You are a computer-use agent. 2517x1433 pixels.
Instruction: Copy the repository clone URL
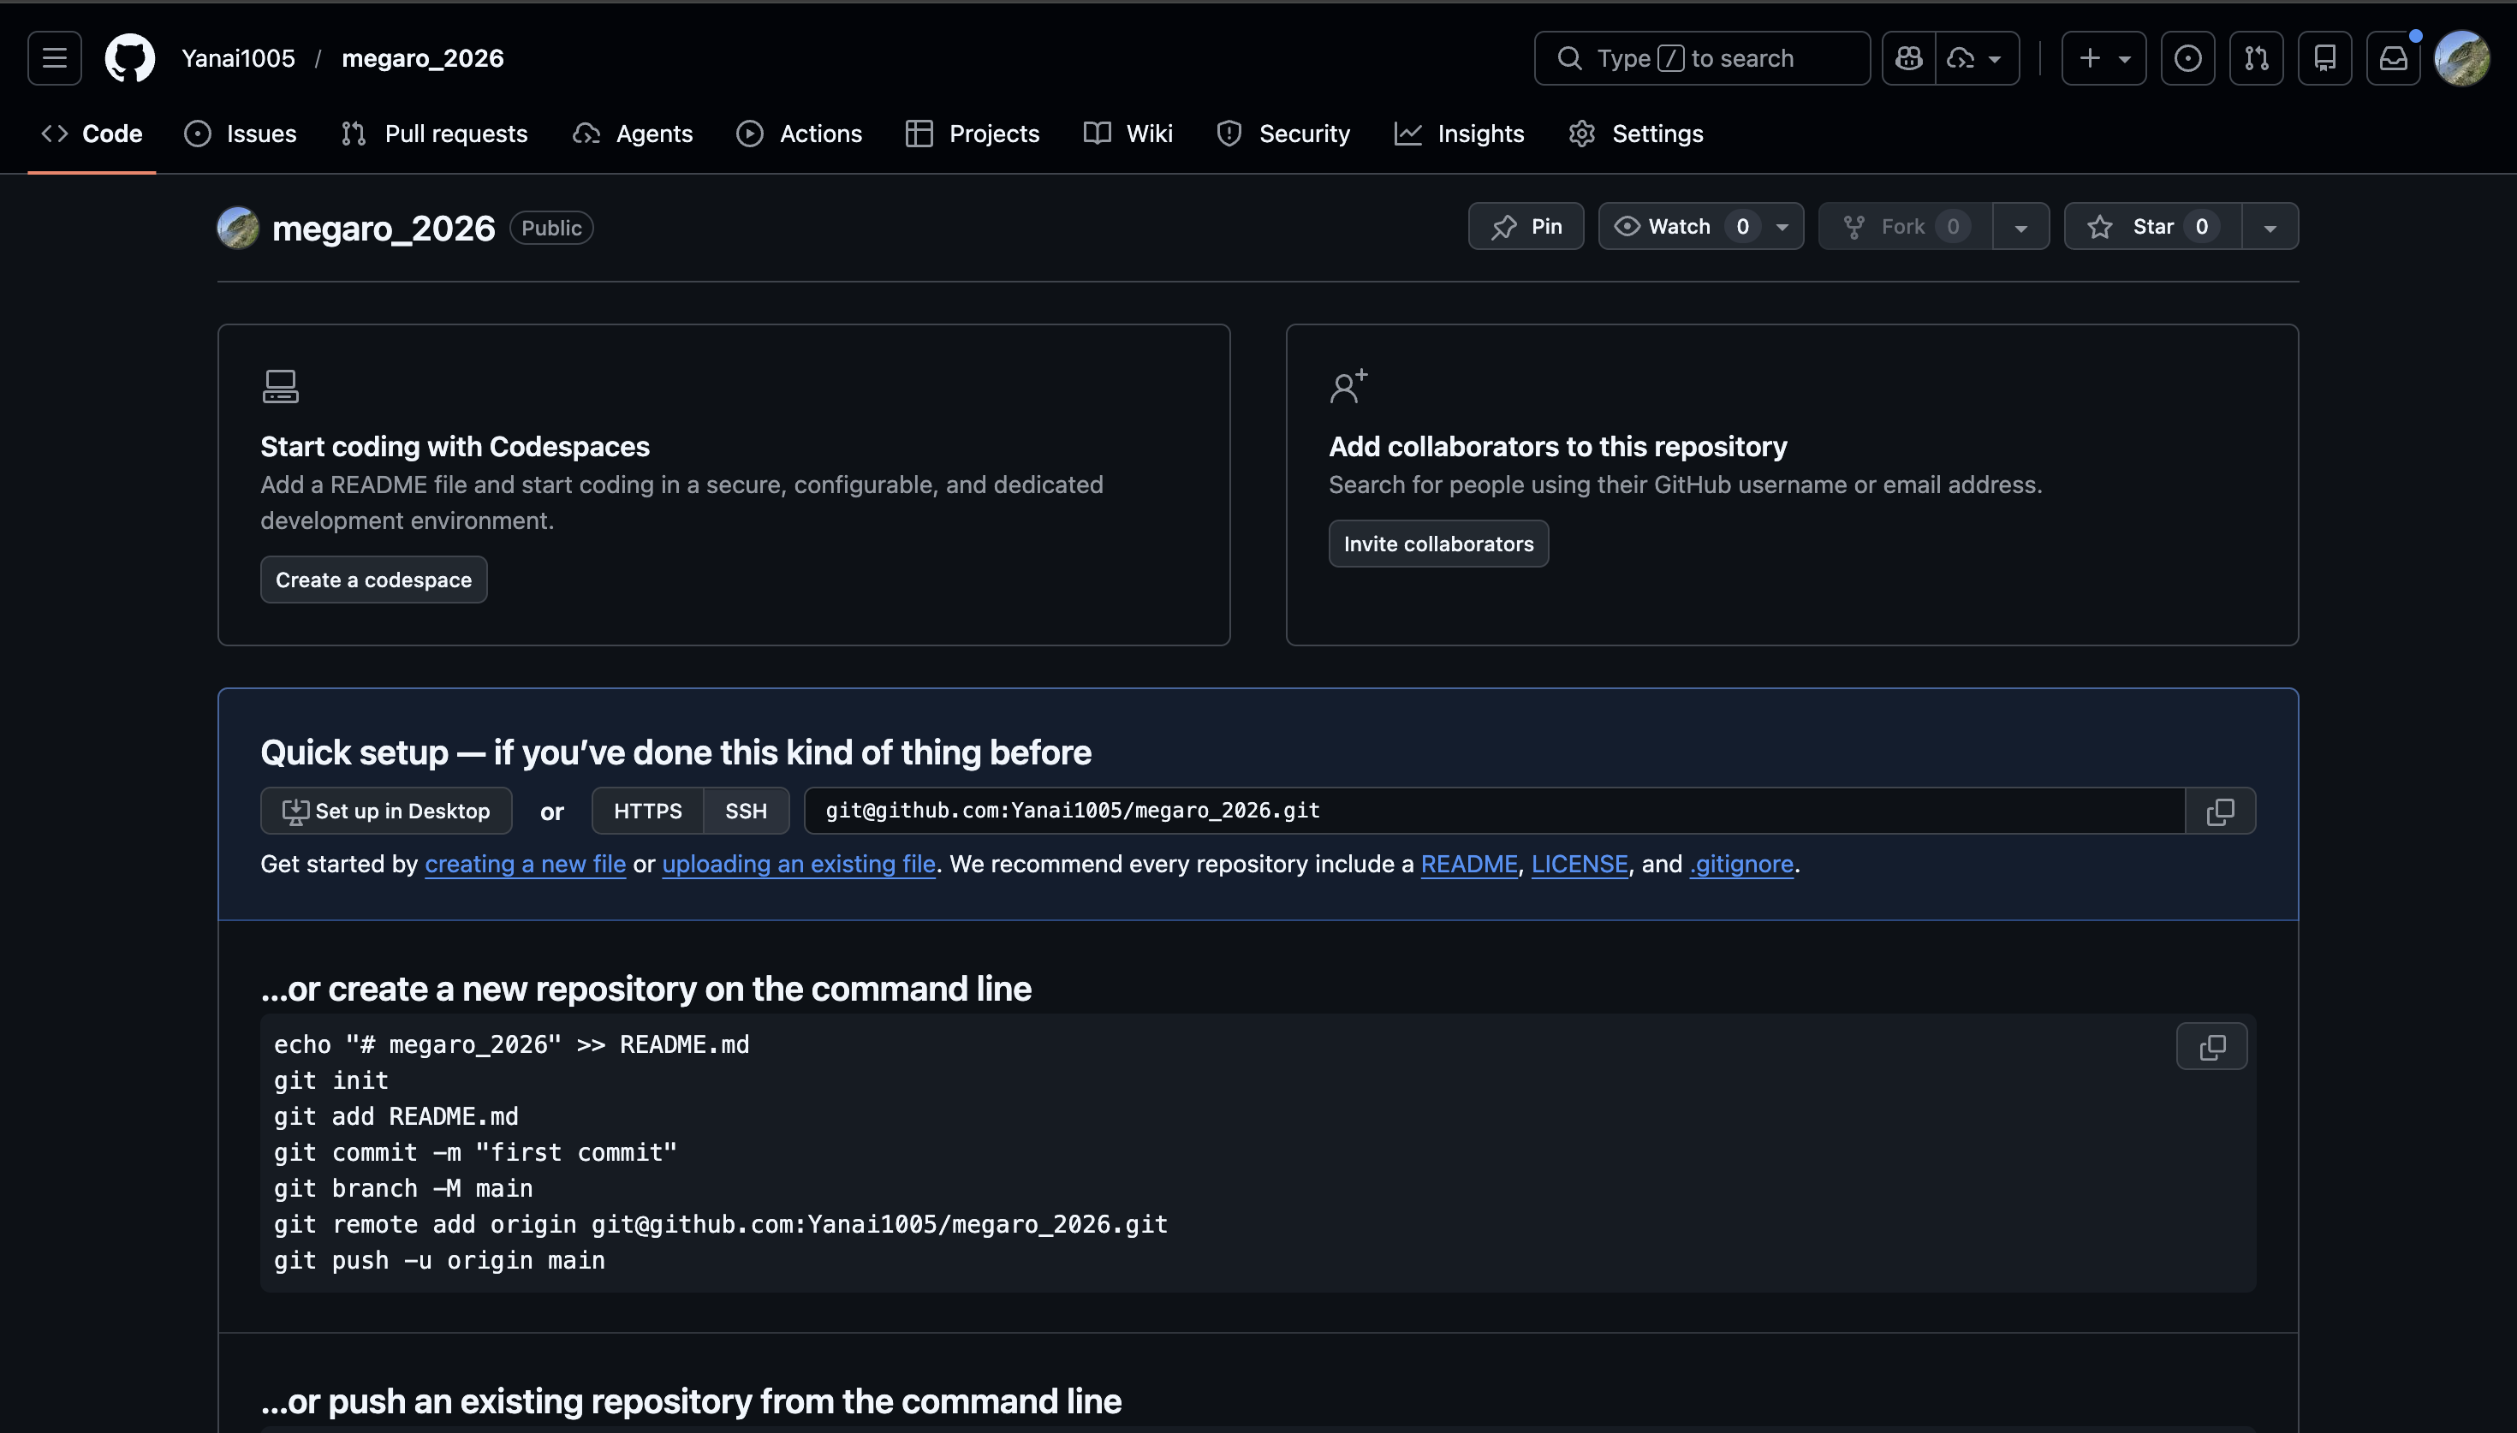coord(2219,811)
